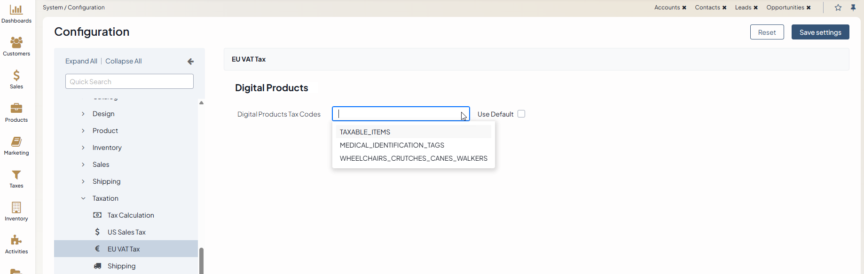864x274 pixels.
Task: Open the Marketing sidebar icon
Action: [16, 141]
